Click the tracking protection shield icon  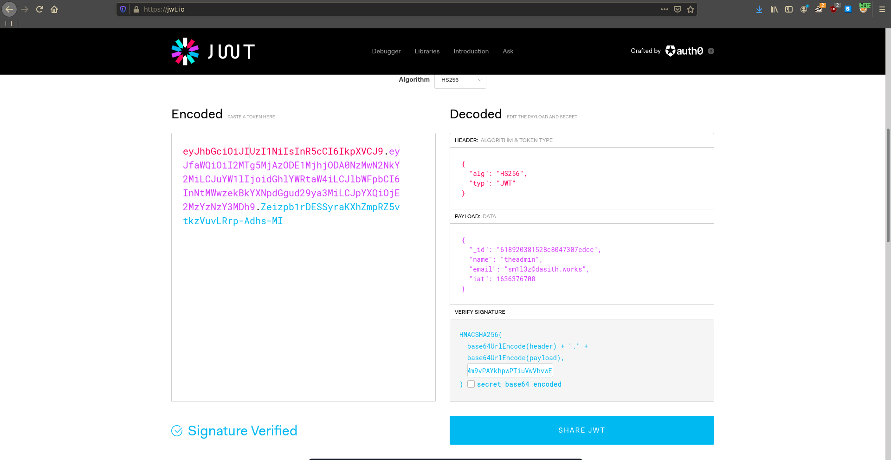point(123,9)
